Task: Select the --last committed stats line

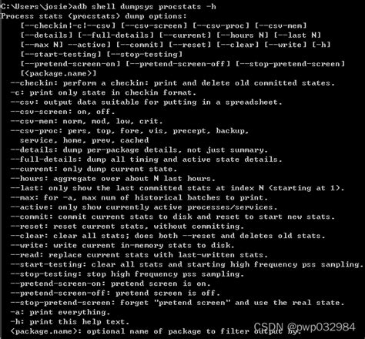Action: 177,188
